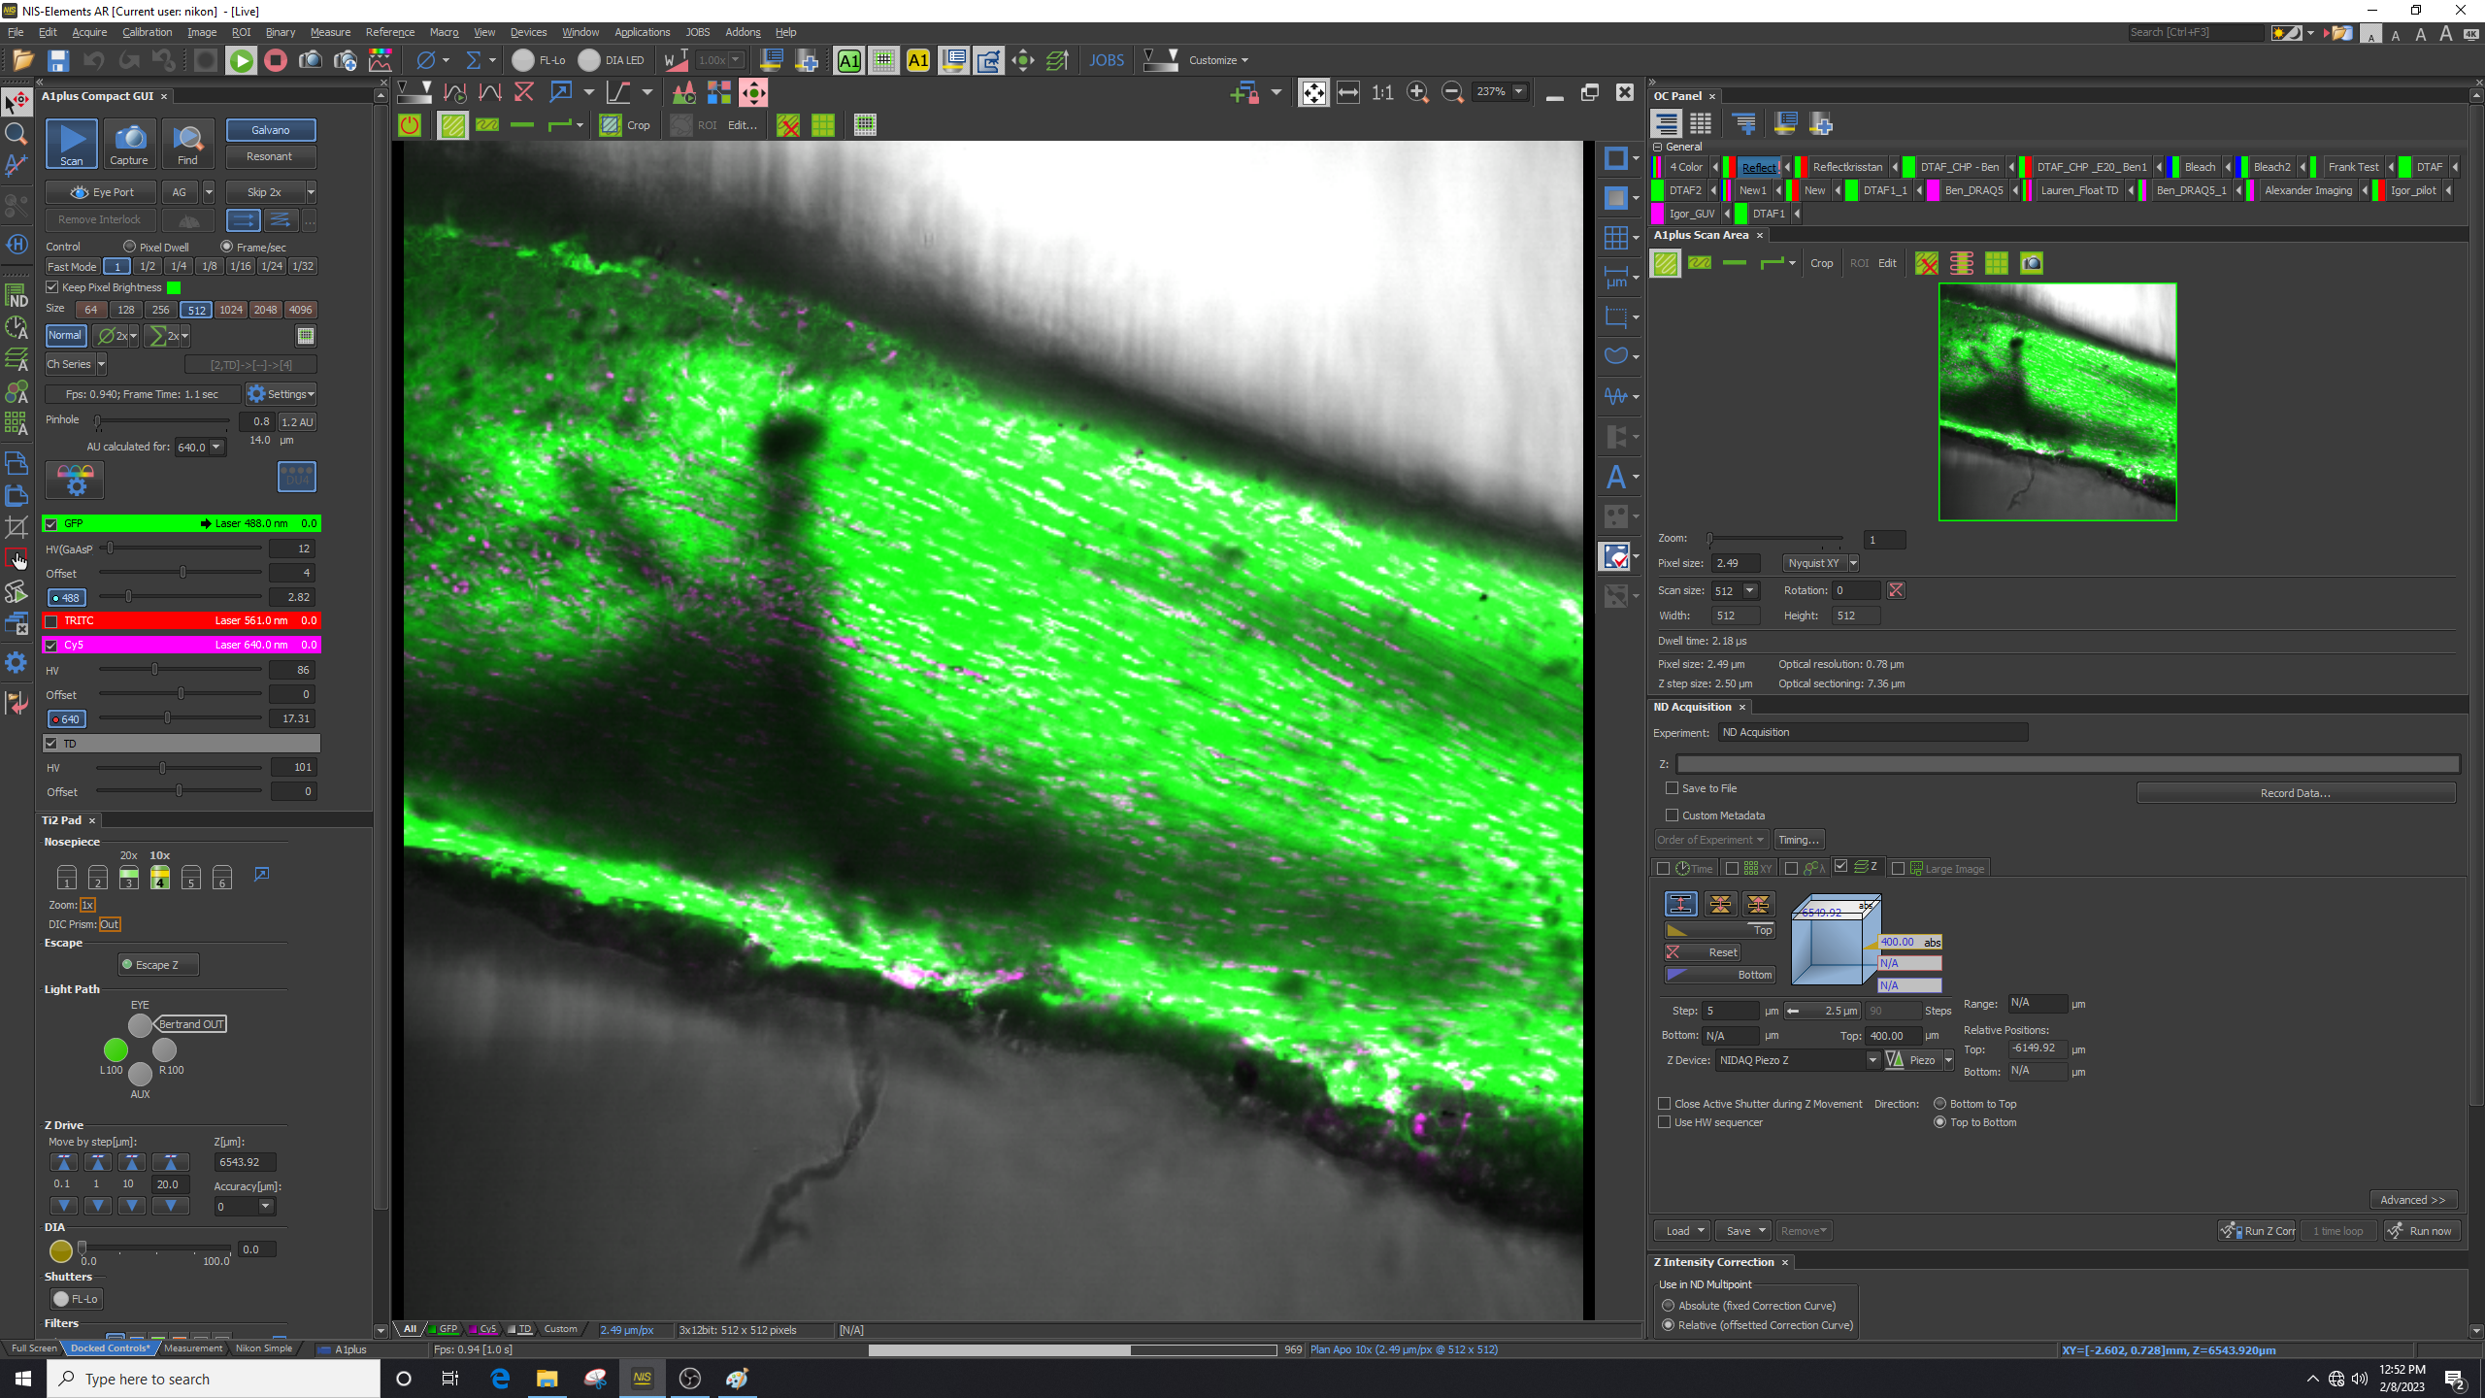Click the 1:1 zoom icon
The height and width of the screenshot is (1398, 2485).
click(1382, 92)
